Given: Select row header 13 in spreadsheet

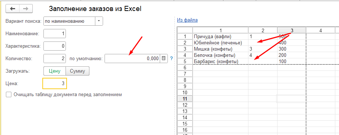Looking at the screenshot, I should tap(185, 111).
